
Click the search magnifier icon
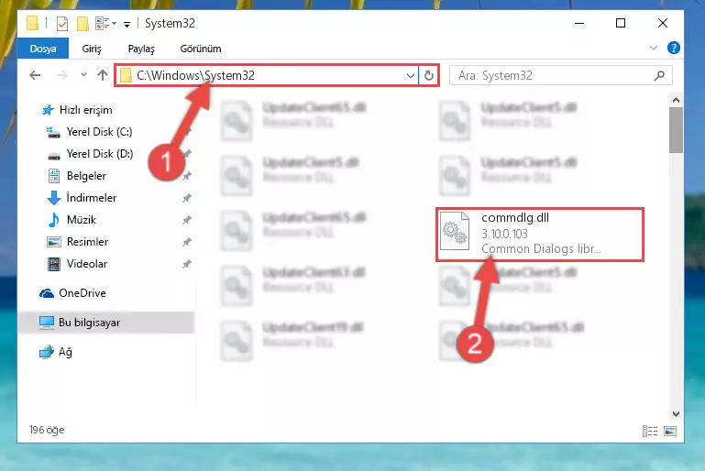[x=659, y=75]
